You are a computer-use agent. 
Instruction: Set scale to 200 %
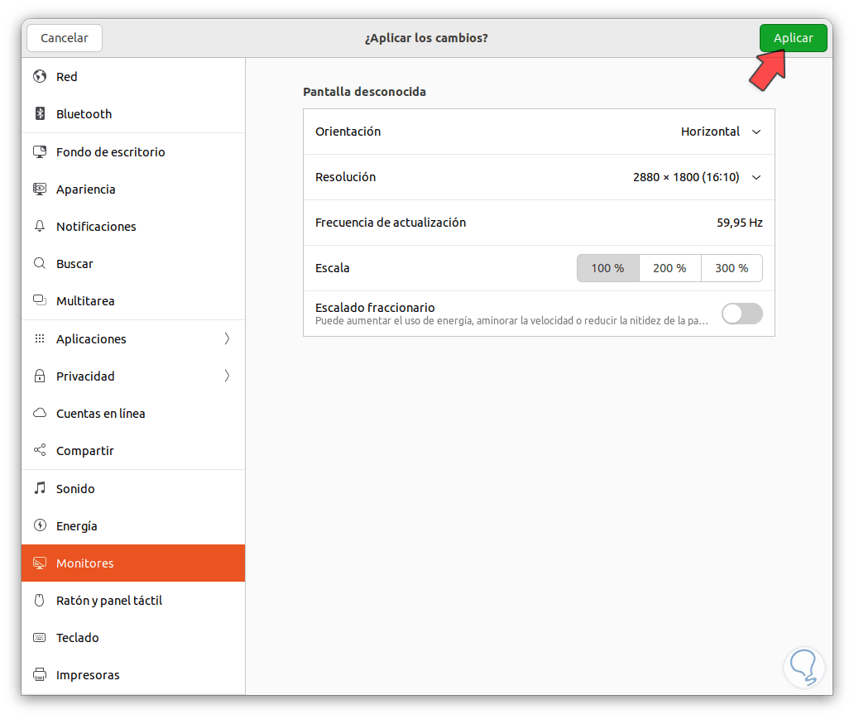669,268
